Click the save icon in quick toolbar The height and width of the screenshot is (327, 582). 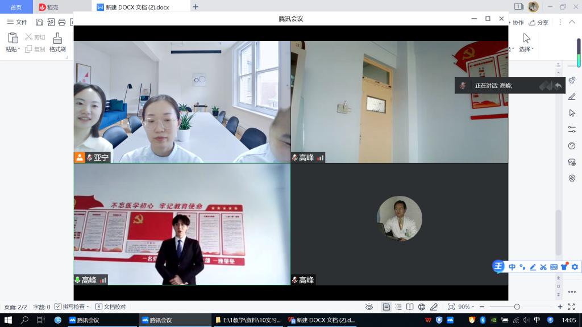point(39,22)
